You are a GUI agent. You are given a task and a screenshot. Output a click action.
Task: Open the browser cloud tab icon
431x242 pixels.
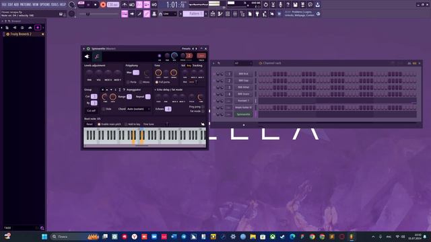pyautogui.click(x=30, y=28)
